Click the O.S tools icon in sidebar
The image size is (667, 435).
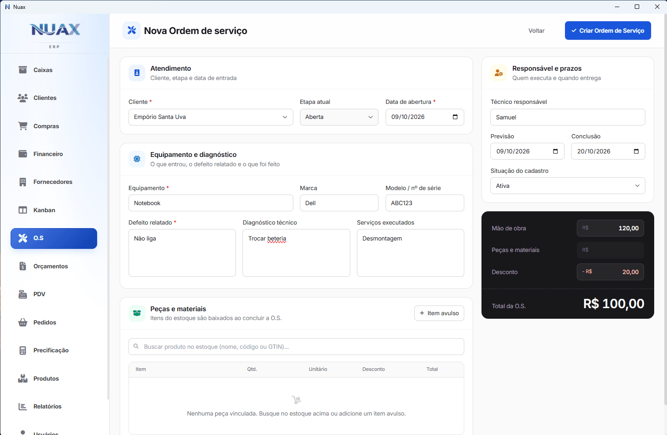point(23,238)
